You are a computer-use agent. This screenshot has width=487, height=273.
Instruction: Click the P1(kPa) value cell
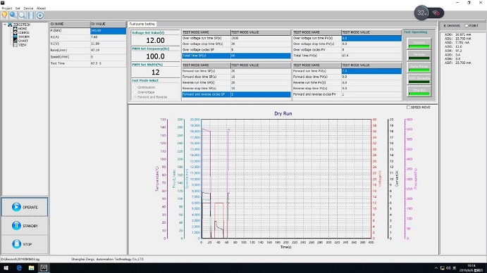click(108, 31)
